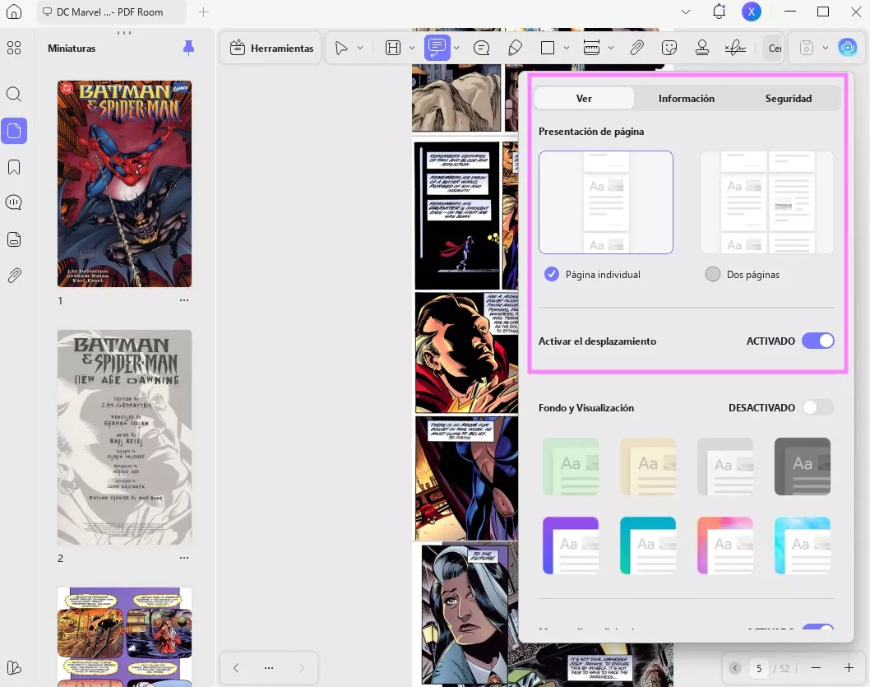The image size is (870, 687).
Task: Open page 2 thumbnail
Action: click(124, 437)
